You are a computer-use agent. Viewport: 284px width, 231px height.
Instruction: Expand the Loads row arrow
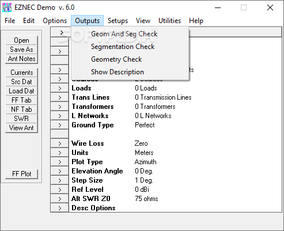click(x=59, y=88)
